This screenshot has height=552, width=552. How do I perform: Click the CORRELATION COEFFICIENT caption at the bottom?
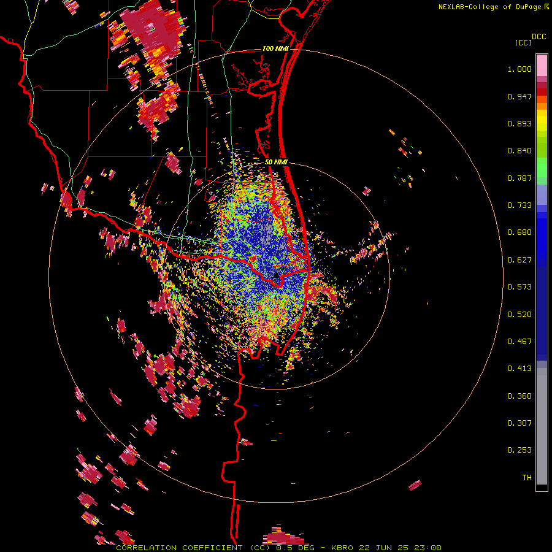[278, 548]
